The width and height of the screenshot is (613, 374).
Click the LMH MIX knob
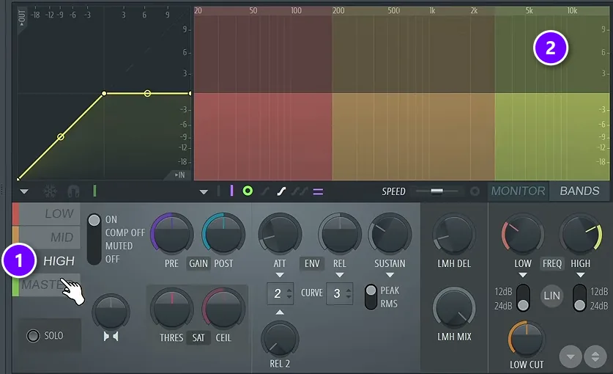click(x=454, y=308)
